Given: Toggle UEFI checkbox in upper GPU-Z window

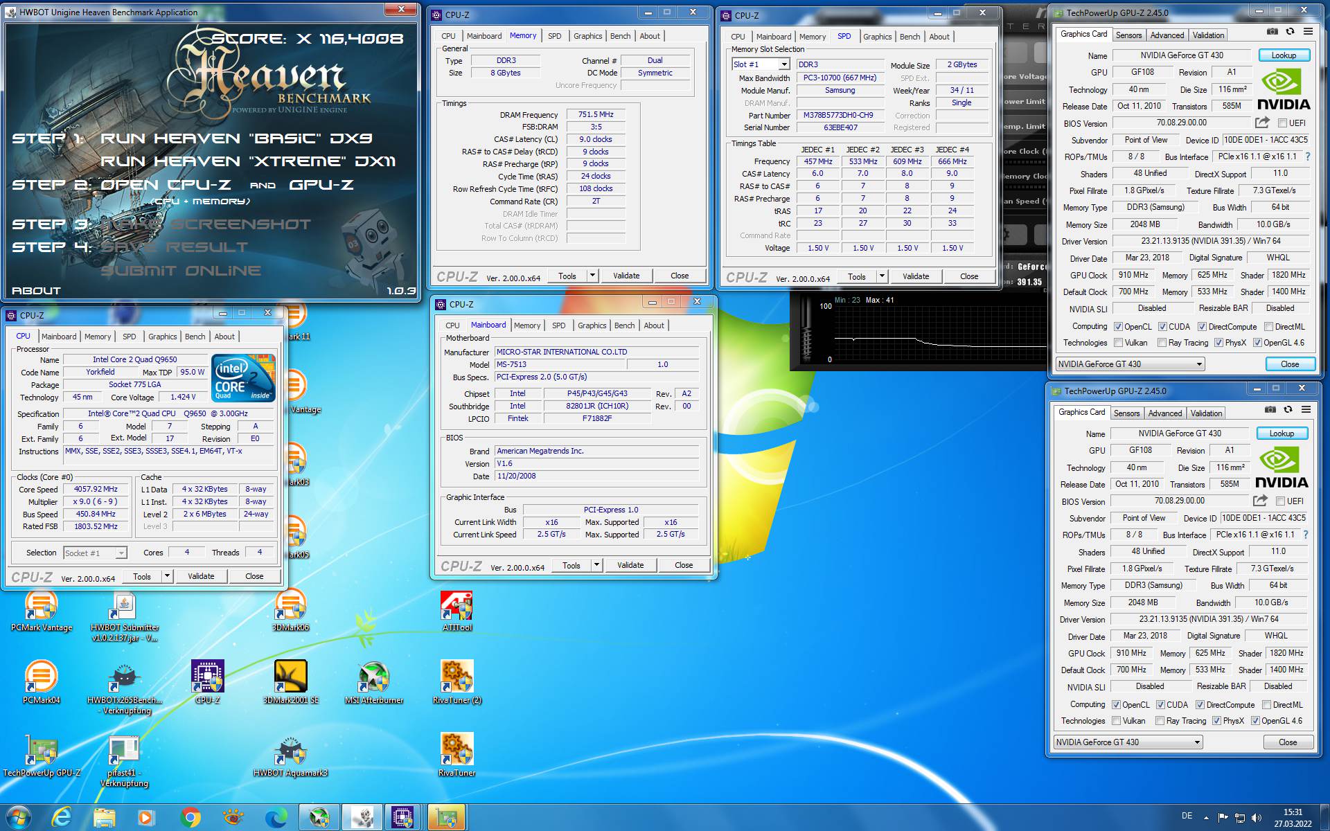Looking at the screenshot, I should point(1282,123).
